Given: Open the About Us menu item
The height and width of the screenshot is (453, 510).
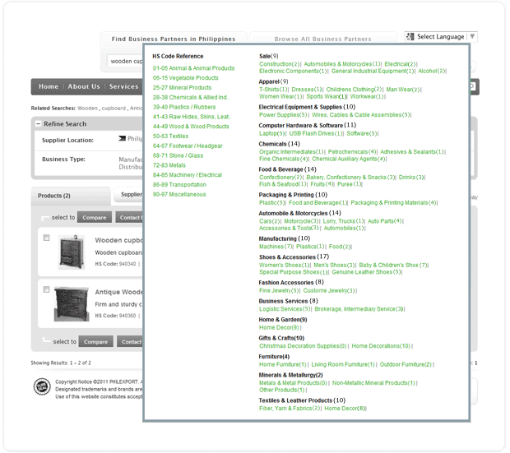Looking at the screenshot, I should click(x=84, y=86).
